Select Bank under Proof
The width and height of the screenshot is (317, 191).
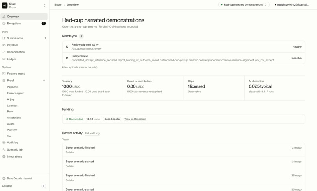[x=10, y=111]
